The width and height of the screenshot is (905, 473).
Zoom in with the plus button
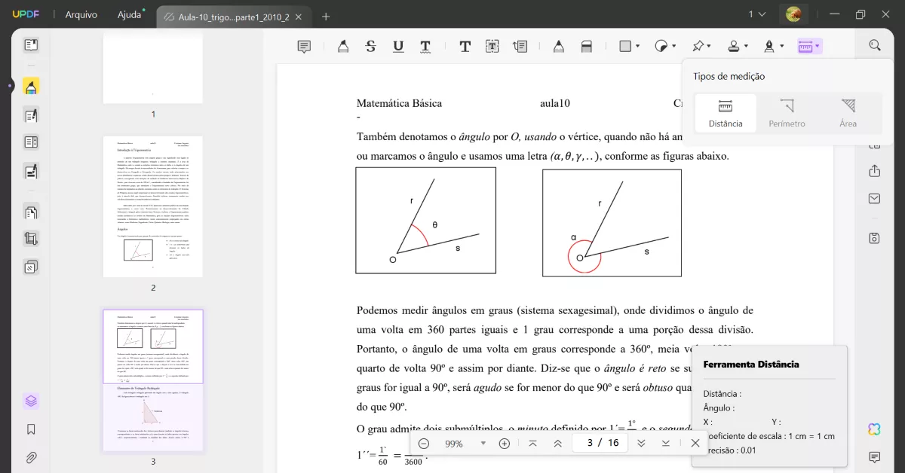pyautogui.click(x=504, y=443)
